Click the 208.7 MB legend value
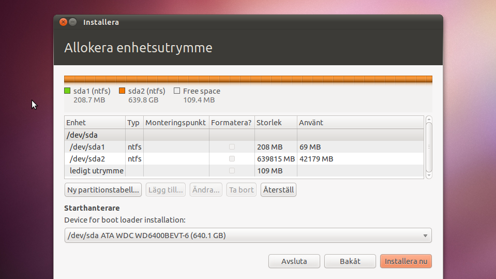The height and width of the screenshot is (279, 496). (89, 100)
